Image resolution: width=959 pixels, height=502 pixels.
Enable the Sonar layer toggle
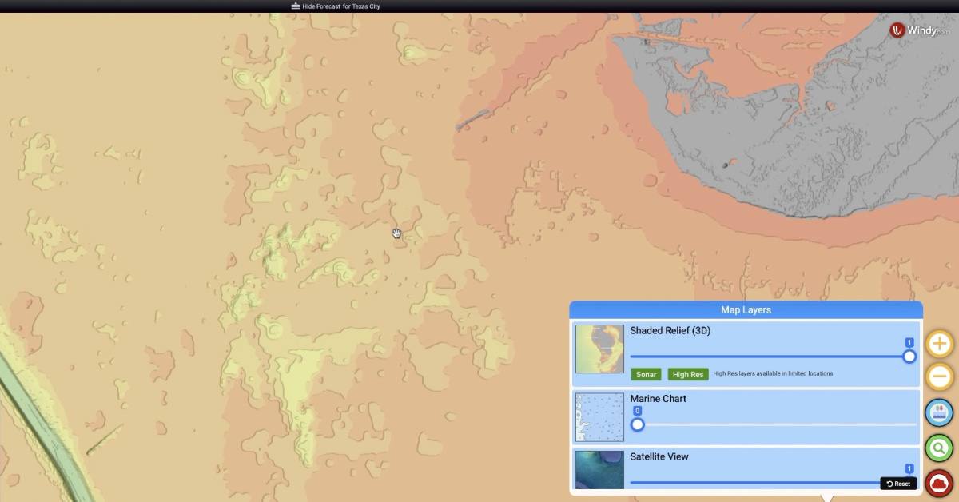point(646,374)
